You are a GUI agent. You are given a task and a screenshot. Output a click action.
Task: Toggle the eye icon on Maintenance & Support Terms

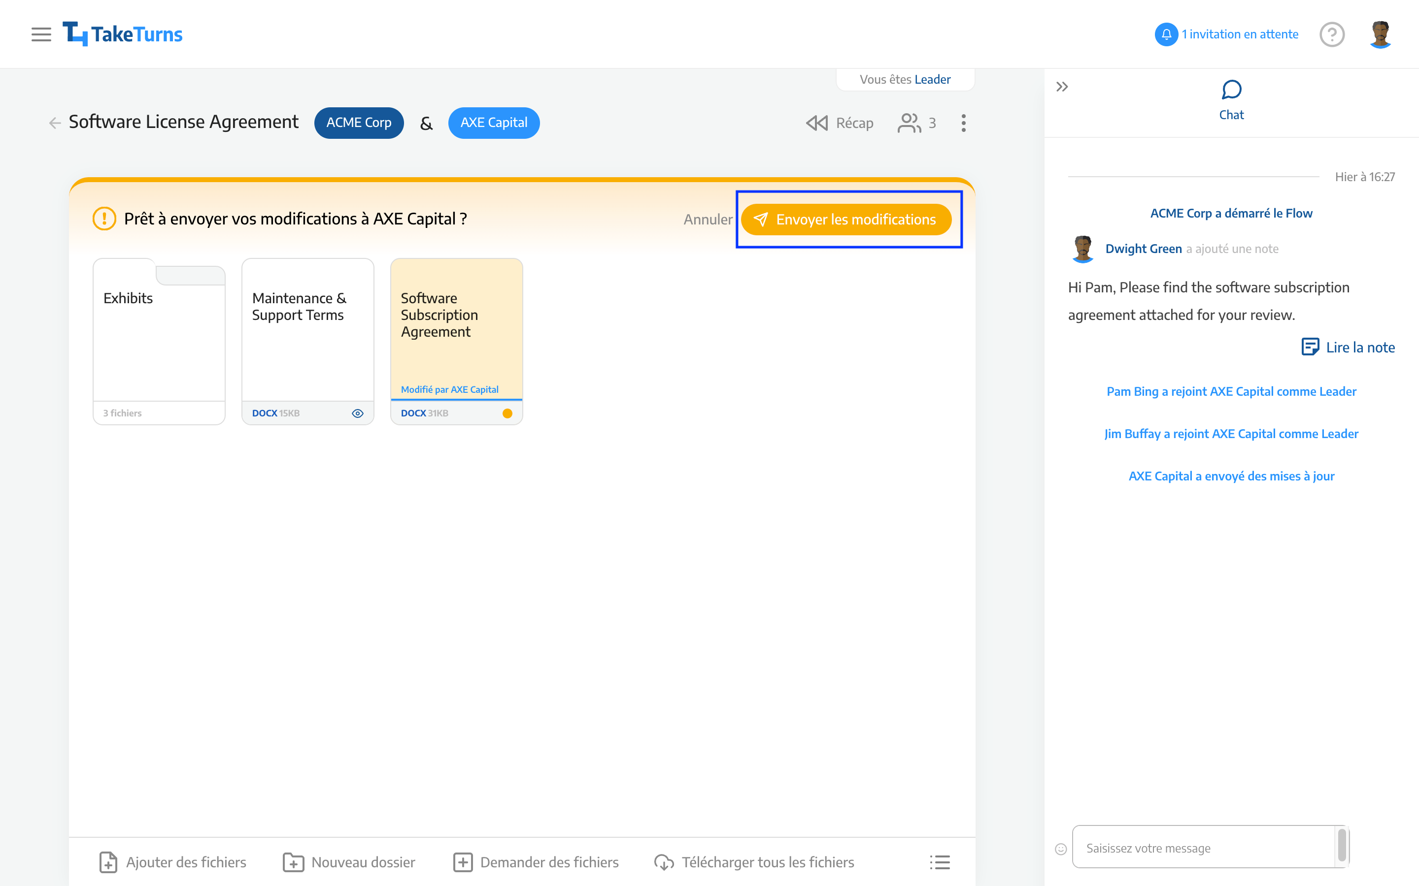click(357, 413)
